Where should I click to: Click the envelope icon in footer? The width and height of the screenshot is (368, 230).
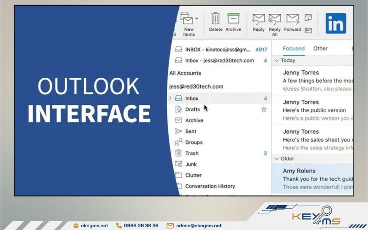coord(170,226)
